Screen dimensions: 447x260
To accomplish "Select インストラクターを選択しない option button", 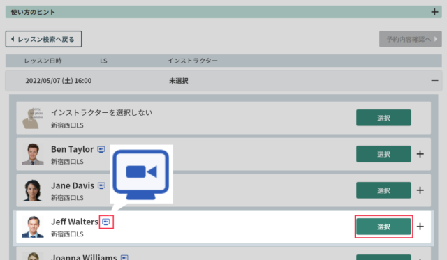I will tap(383, 118).
